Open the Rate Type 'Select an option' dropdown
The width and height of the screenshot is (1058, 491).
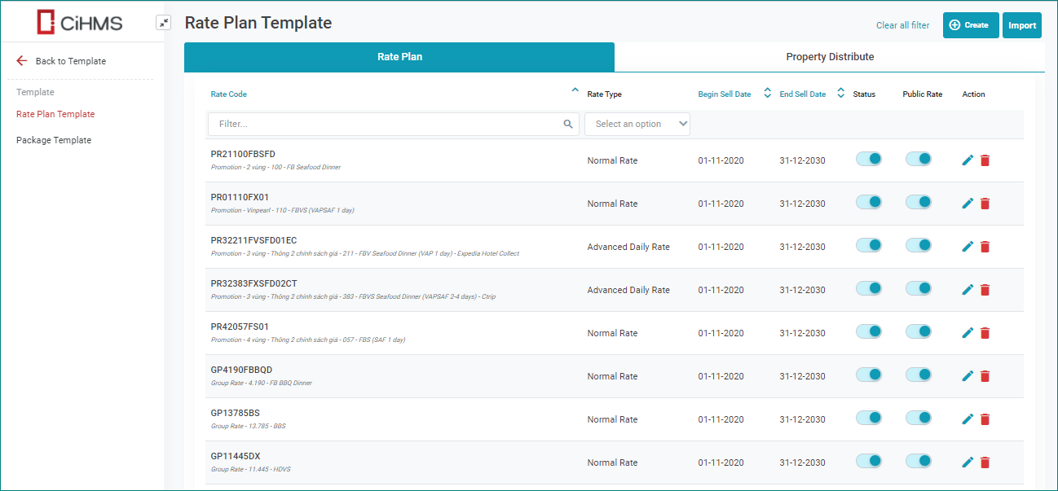(637, 125)
